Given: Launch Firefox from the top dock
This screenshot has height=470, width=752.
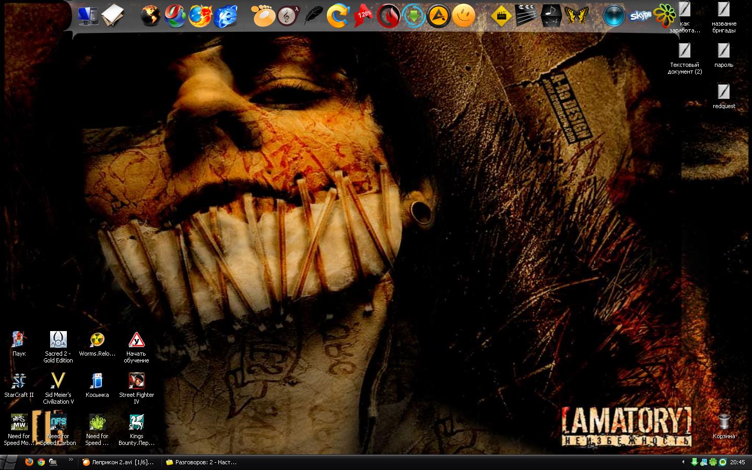Looking at the screenshot, I should 200,16.
